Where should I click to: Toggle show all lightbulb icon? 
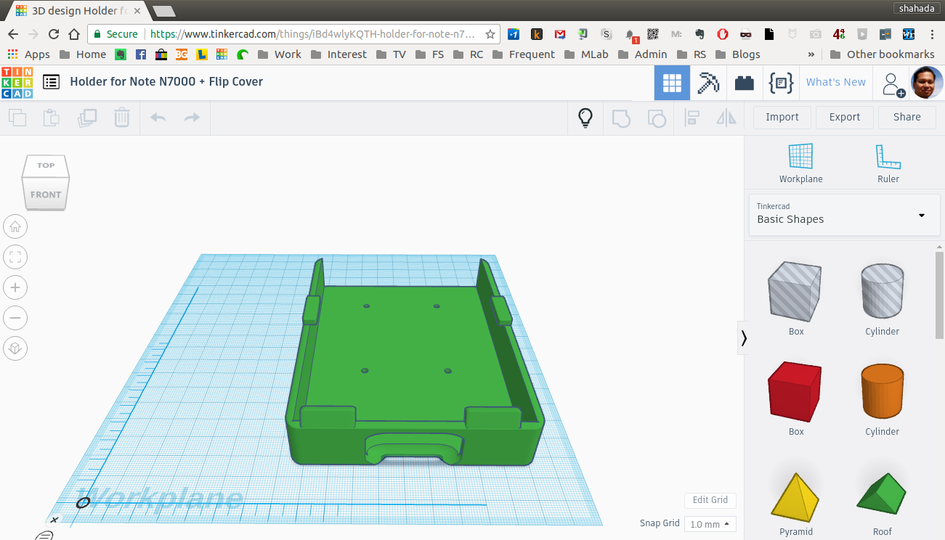(x=585, y=118)
